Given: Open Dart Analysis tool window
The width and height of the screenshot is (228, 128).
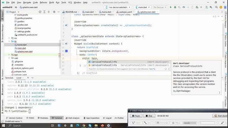Looking at the screenshot, I should (x=72, y=118).
